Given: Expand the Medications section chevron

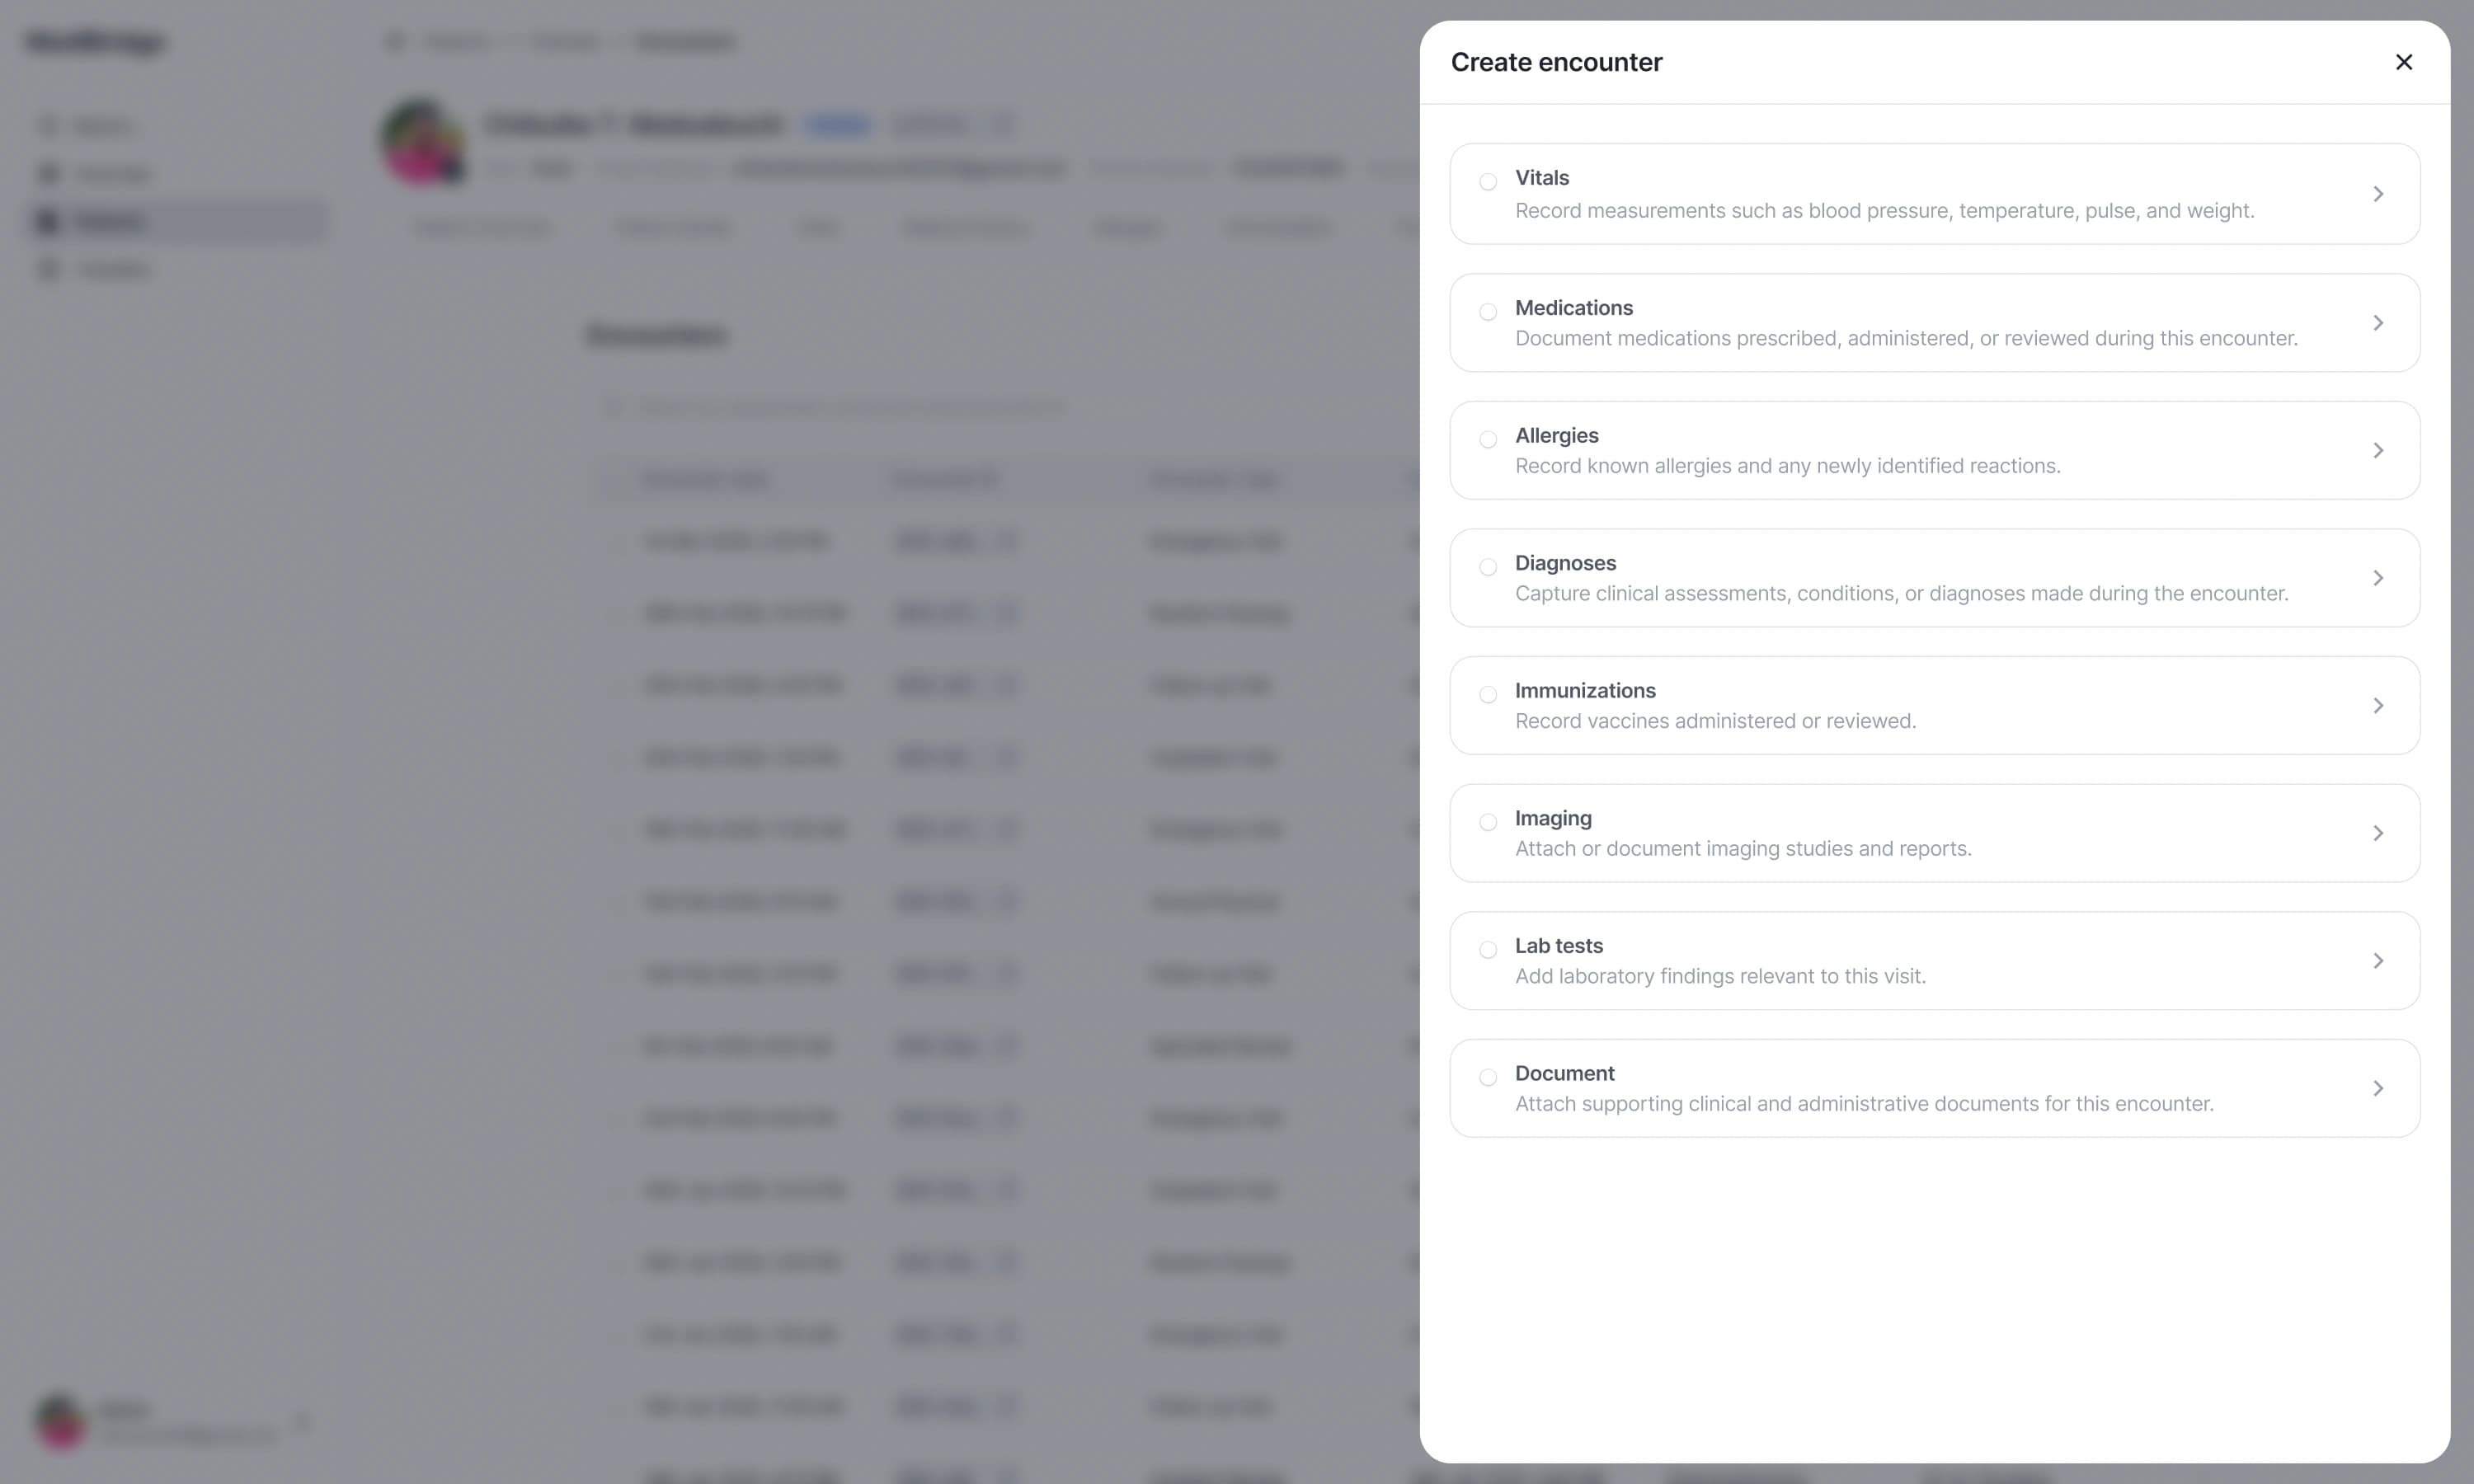Looking at the screenshot, I should click(x=2378, y=323).
